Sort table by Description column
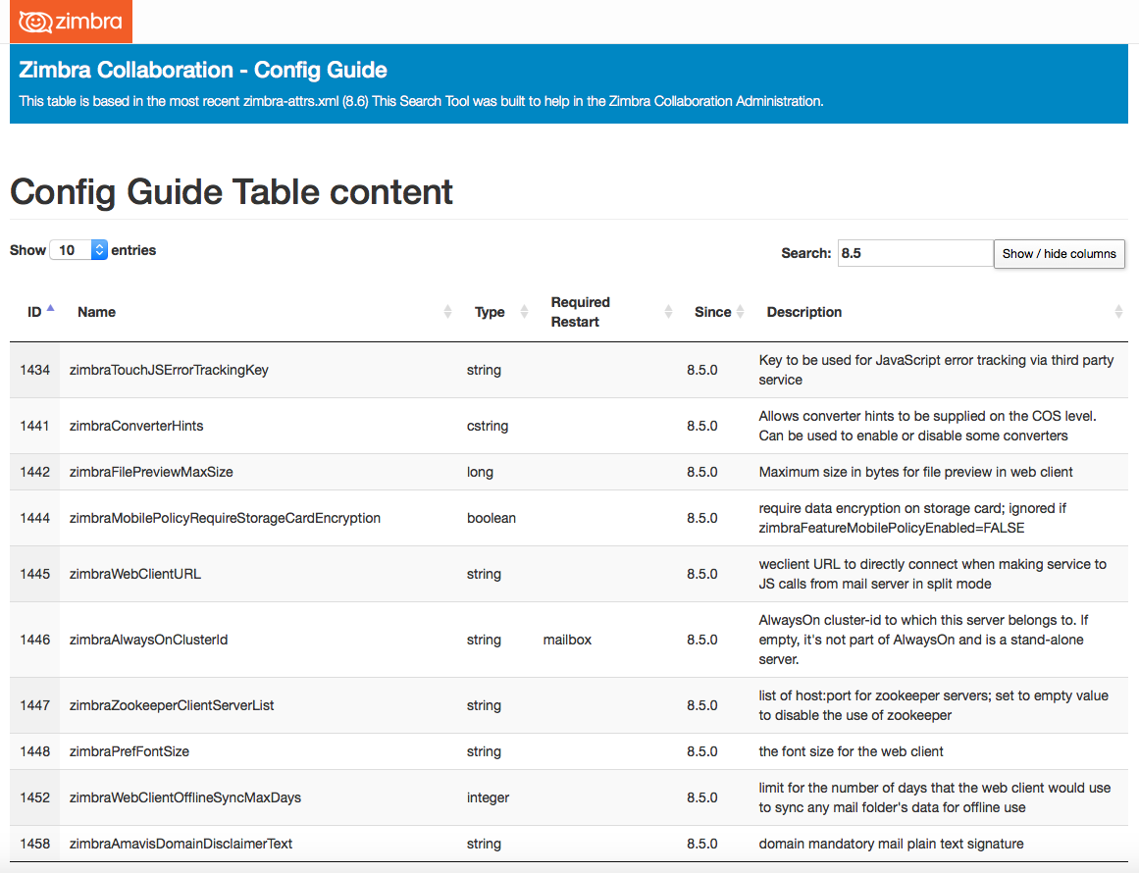The image size is (1139, 873). pos(939,312)
